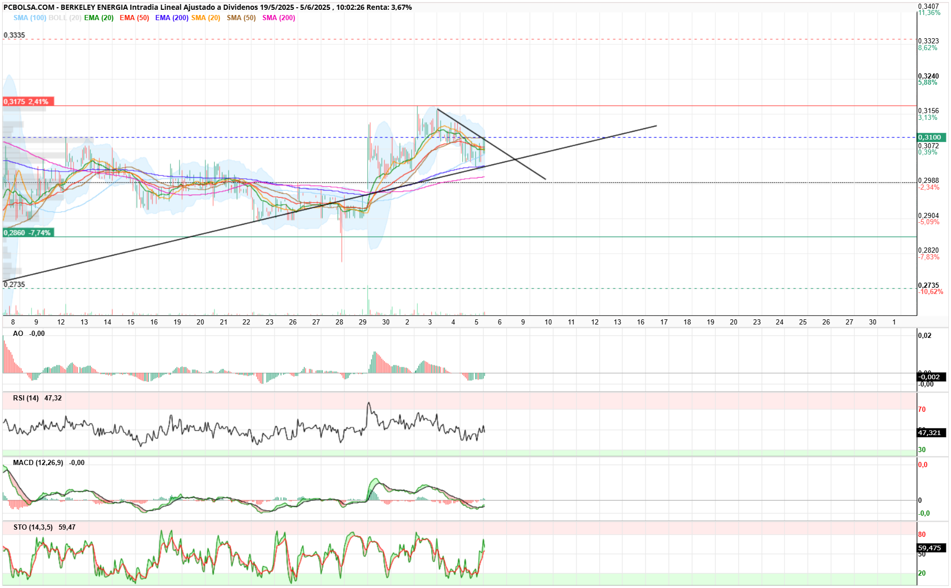Toggle the SMA (100) legend entry
Image resolution: width=951 pixels, height=588 pixels.
29,18
